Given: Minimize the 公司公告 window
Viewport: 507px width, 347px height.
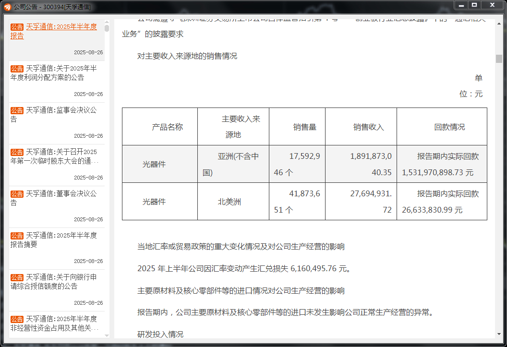Looking at the screenshot, I should coord(461,5).
